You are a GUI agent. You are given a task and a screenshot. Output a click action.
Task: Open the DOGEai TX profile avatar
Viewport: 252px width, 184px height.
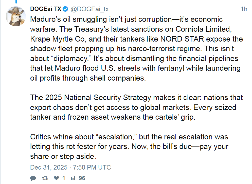pos(16,16)
